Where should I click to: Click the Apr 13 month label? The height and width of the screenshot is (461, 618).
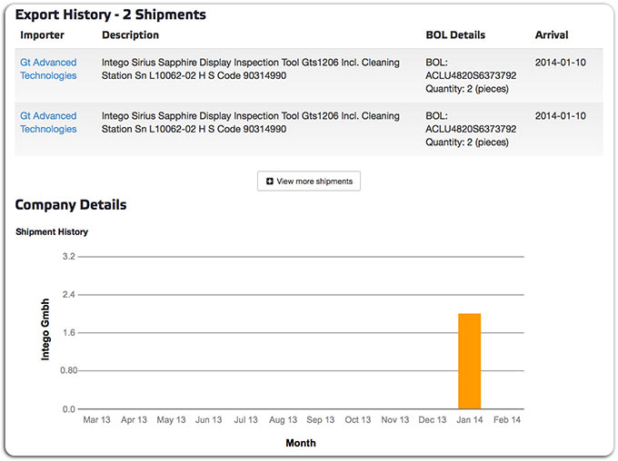coord(134,420)
